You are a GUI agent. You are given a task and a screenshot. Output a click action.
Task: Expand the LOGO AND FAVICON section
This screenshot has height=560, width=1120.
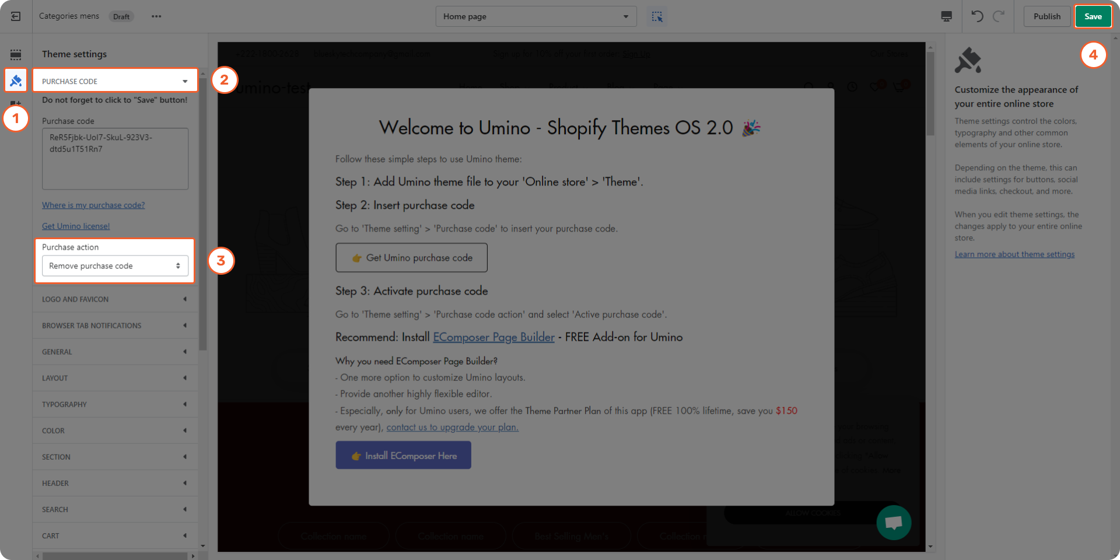[x=115, y=299]
